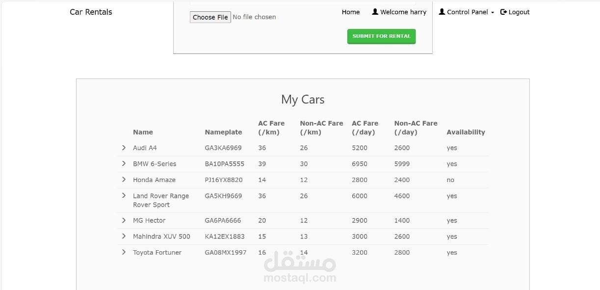Expand the Toyota Fortuner row chevron

coord(124,252)
